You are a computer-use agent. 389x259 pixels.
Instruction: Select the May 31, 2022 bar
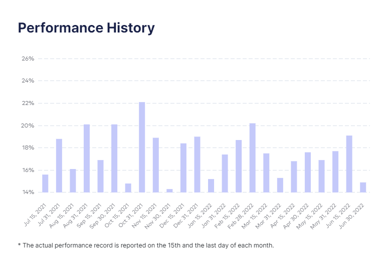(x=335, y=171)
